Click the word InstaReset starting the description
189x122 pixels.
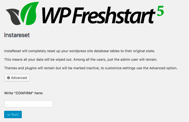coord(13,51)
